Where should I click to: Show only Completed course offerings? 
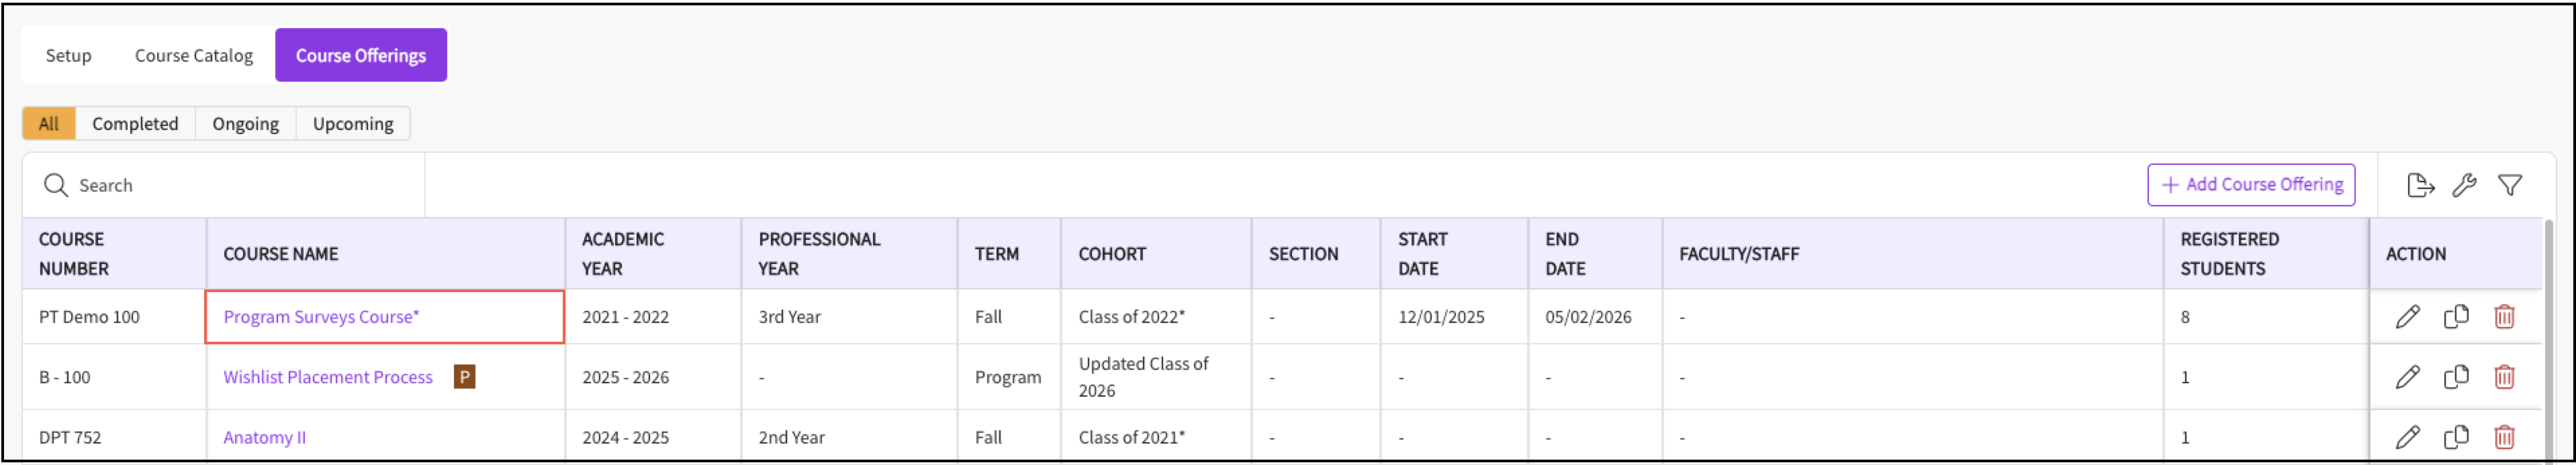coord(135,124)
